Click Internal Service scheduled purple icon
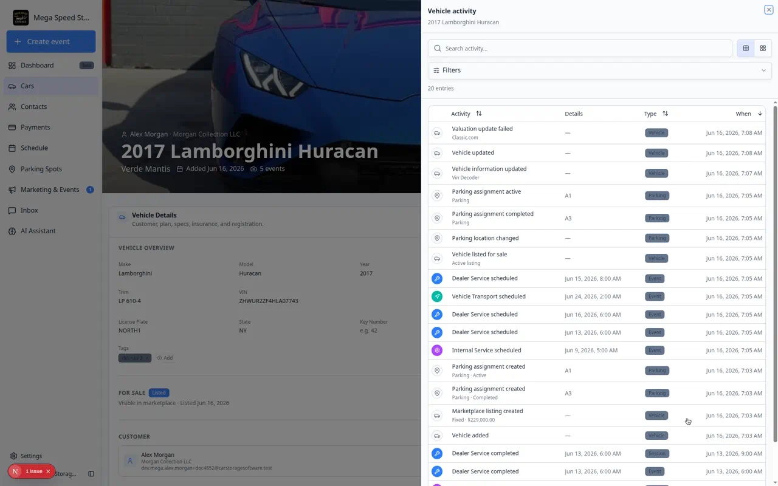This screenshot has height=486, width=778. tap(436, 351)
